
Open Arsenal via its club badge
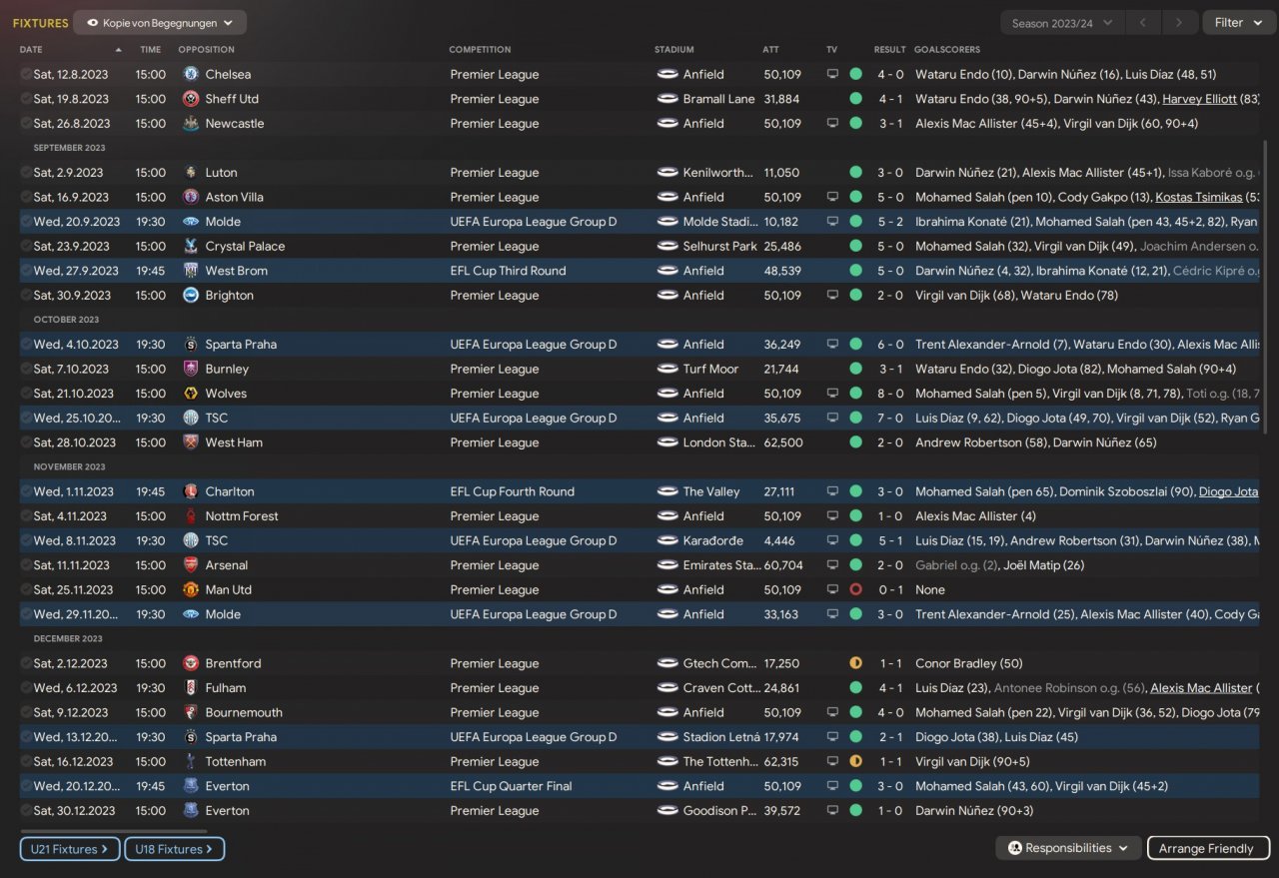pyautogui.click(x=191, y=565)
